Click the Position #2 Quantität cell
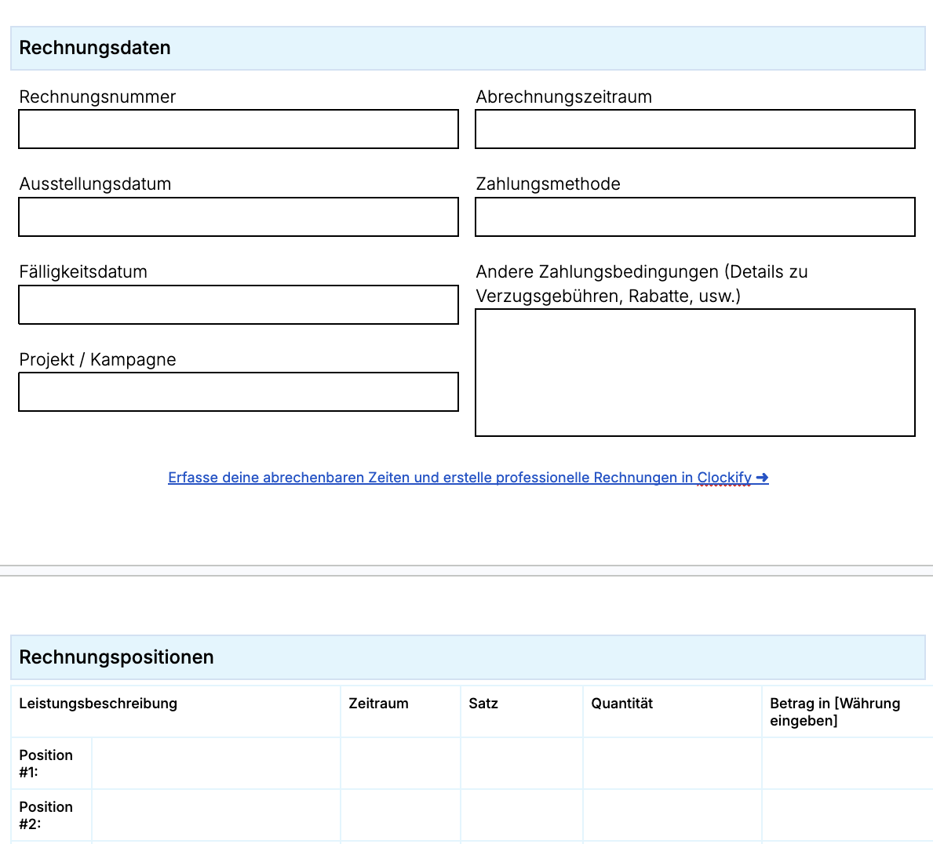The height and width of the screenshot is (844, 933). (672, 816)
